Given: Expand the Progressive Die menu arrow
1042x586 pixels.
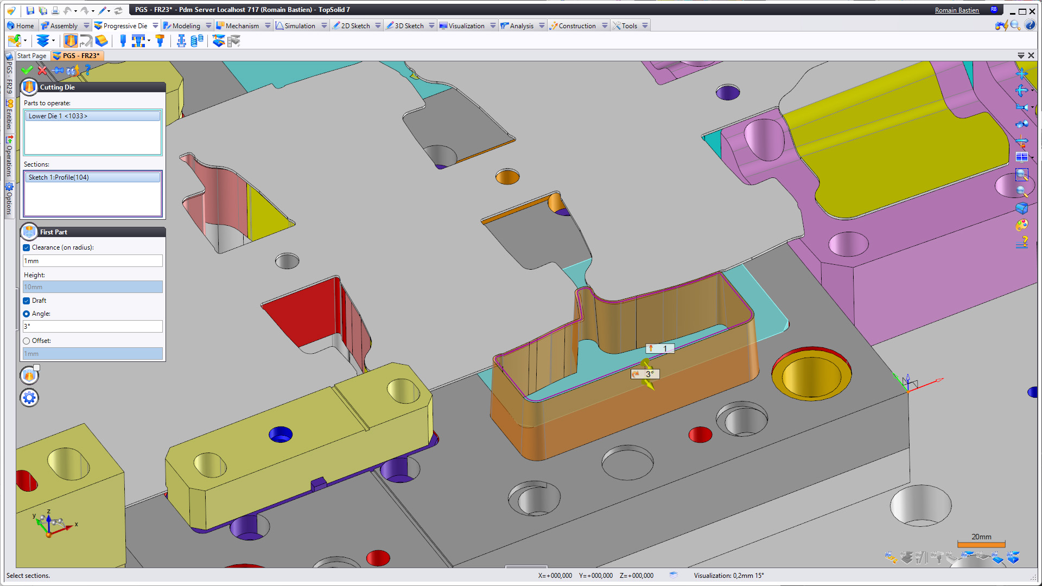Looking at the screenshot, I should click(x=155, y=26).
